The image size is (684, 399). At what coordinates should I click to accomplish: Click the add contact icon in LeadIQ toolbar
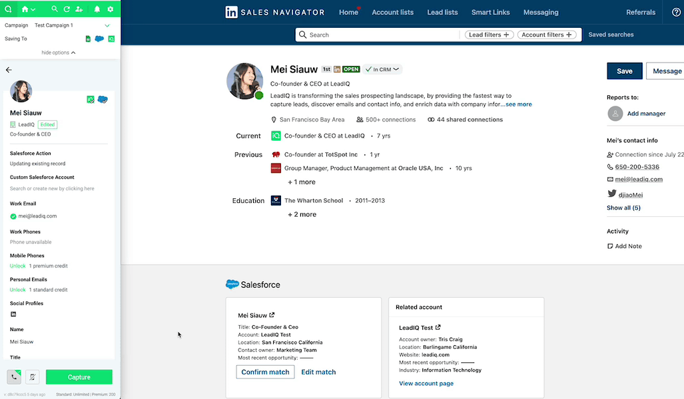(x=79, y=9)
